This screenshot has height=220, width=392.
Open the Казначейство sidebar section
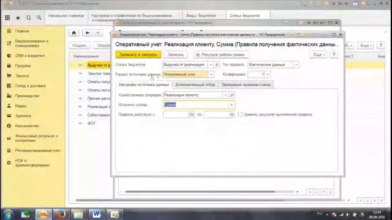[x=27, y=126]
